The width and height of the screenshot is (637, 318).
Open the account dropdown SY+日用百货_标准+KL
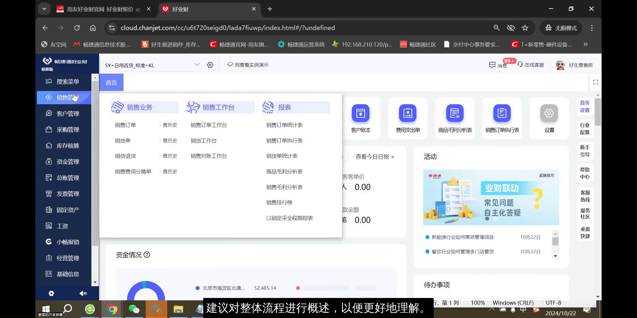tap(150, 65)
